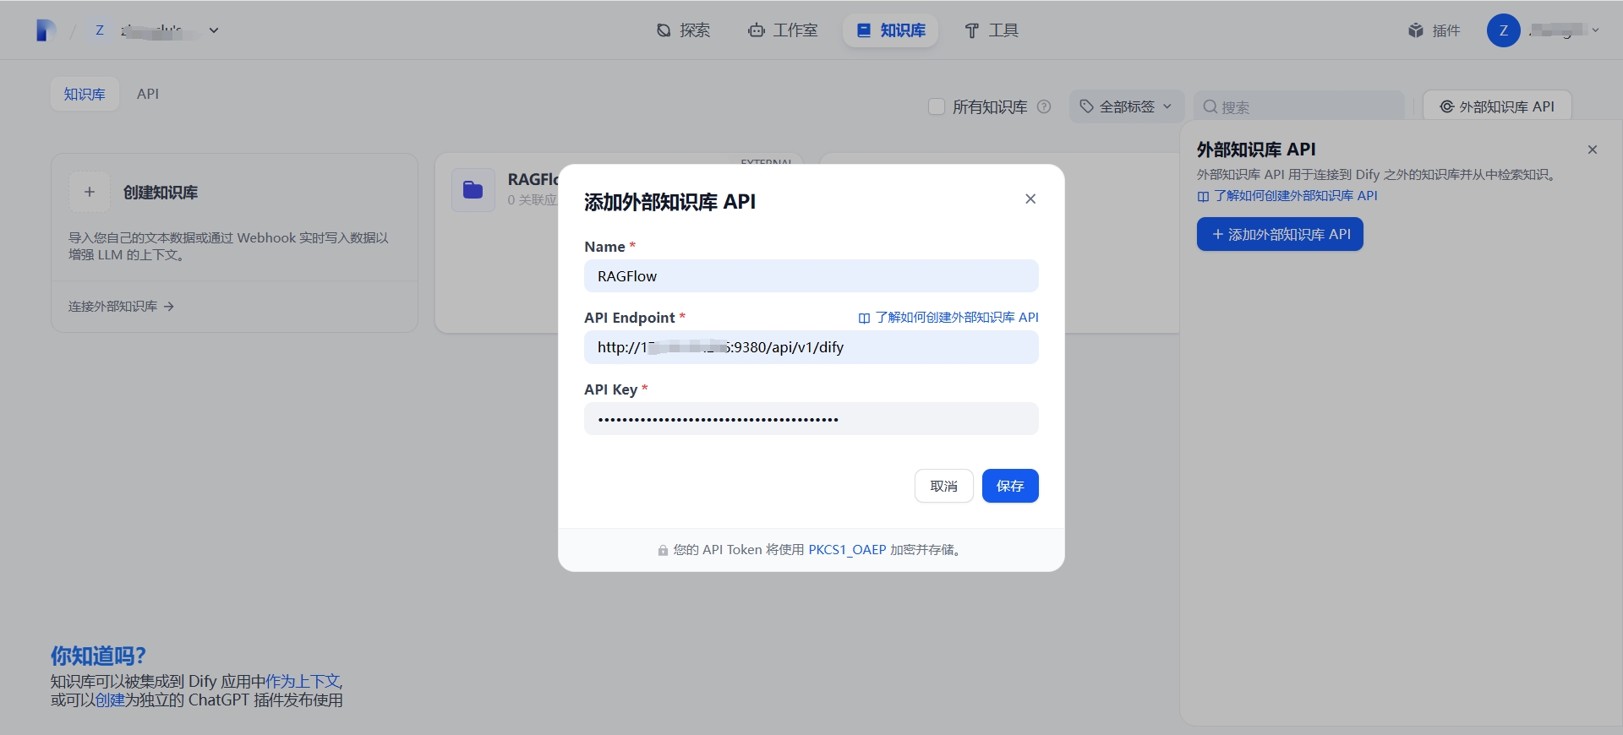Click the 外部知识库 API button
This screenshot has height=735, width=1623.
coord(1497,106)
